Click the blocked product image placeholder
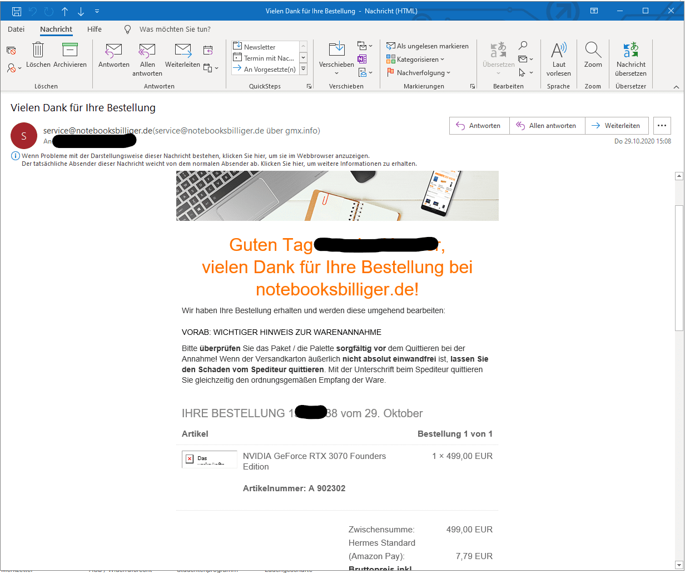This screenshot has height=573, width=685. pyautogui.click(x=210, y=460)
